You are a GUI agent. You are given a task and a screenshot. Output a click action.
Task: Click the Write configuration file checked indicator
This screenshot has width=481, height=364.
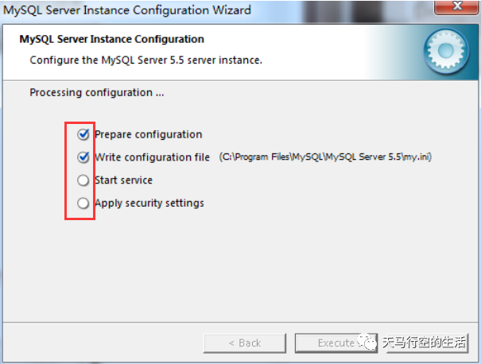coord(83,157)
